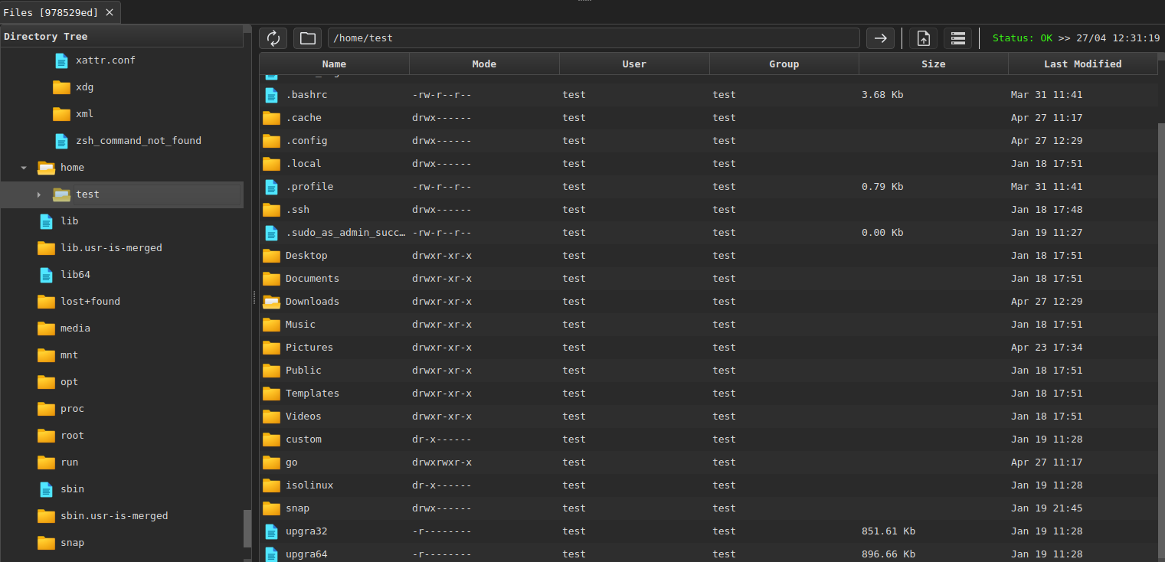Click the upgra32 file icon
The height and width of the screenshot is (562, 1165).
tap(271, 531)
